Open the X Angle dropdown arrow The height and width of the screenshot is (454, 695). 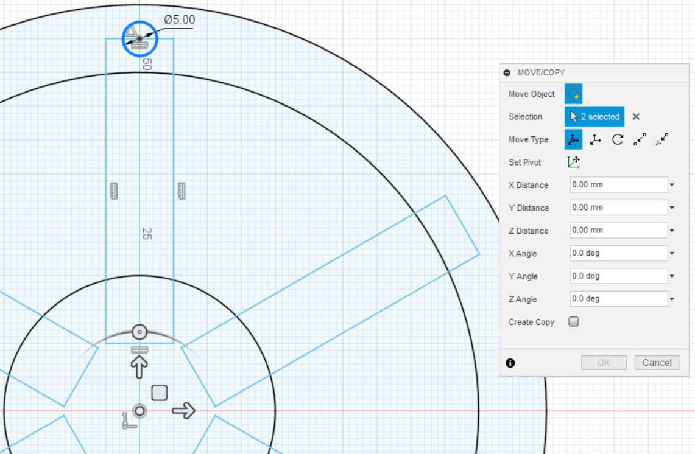pos(672,253)
